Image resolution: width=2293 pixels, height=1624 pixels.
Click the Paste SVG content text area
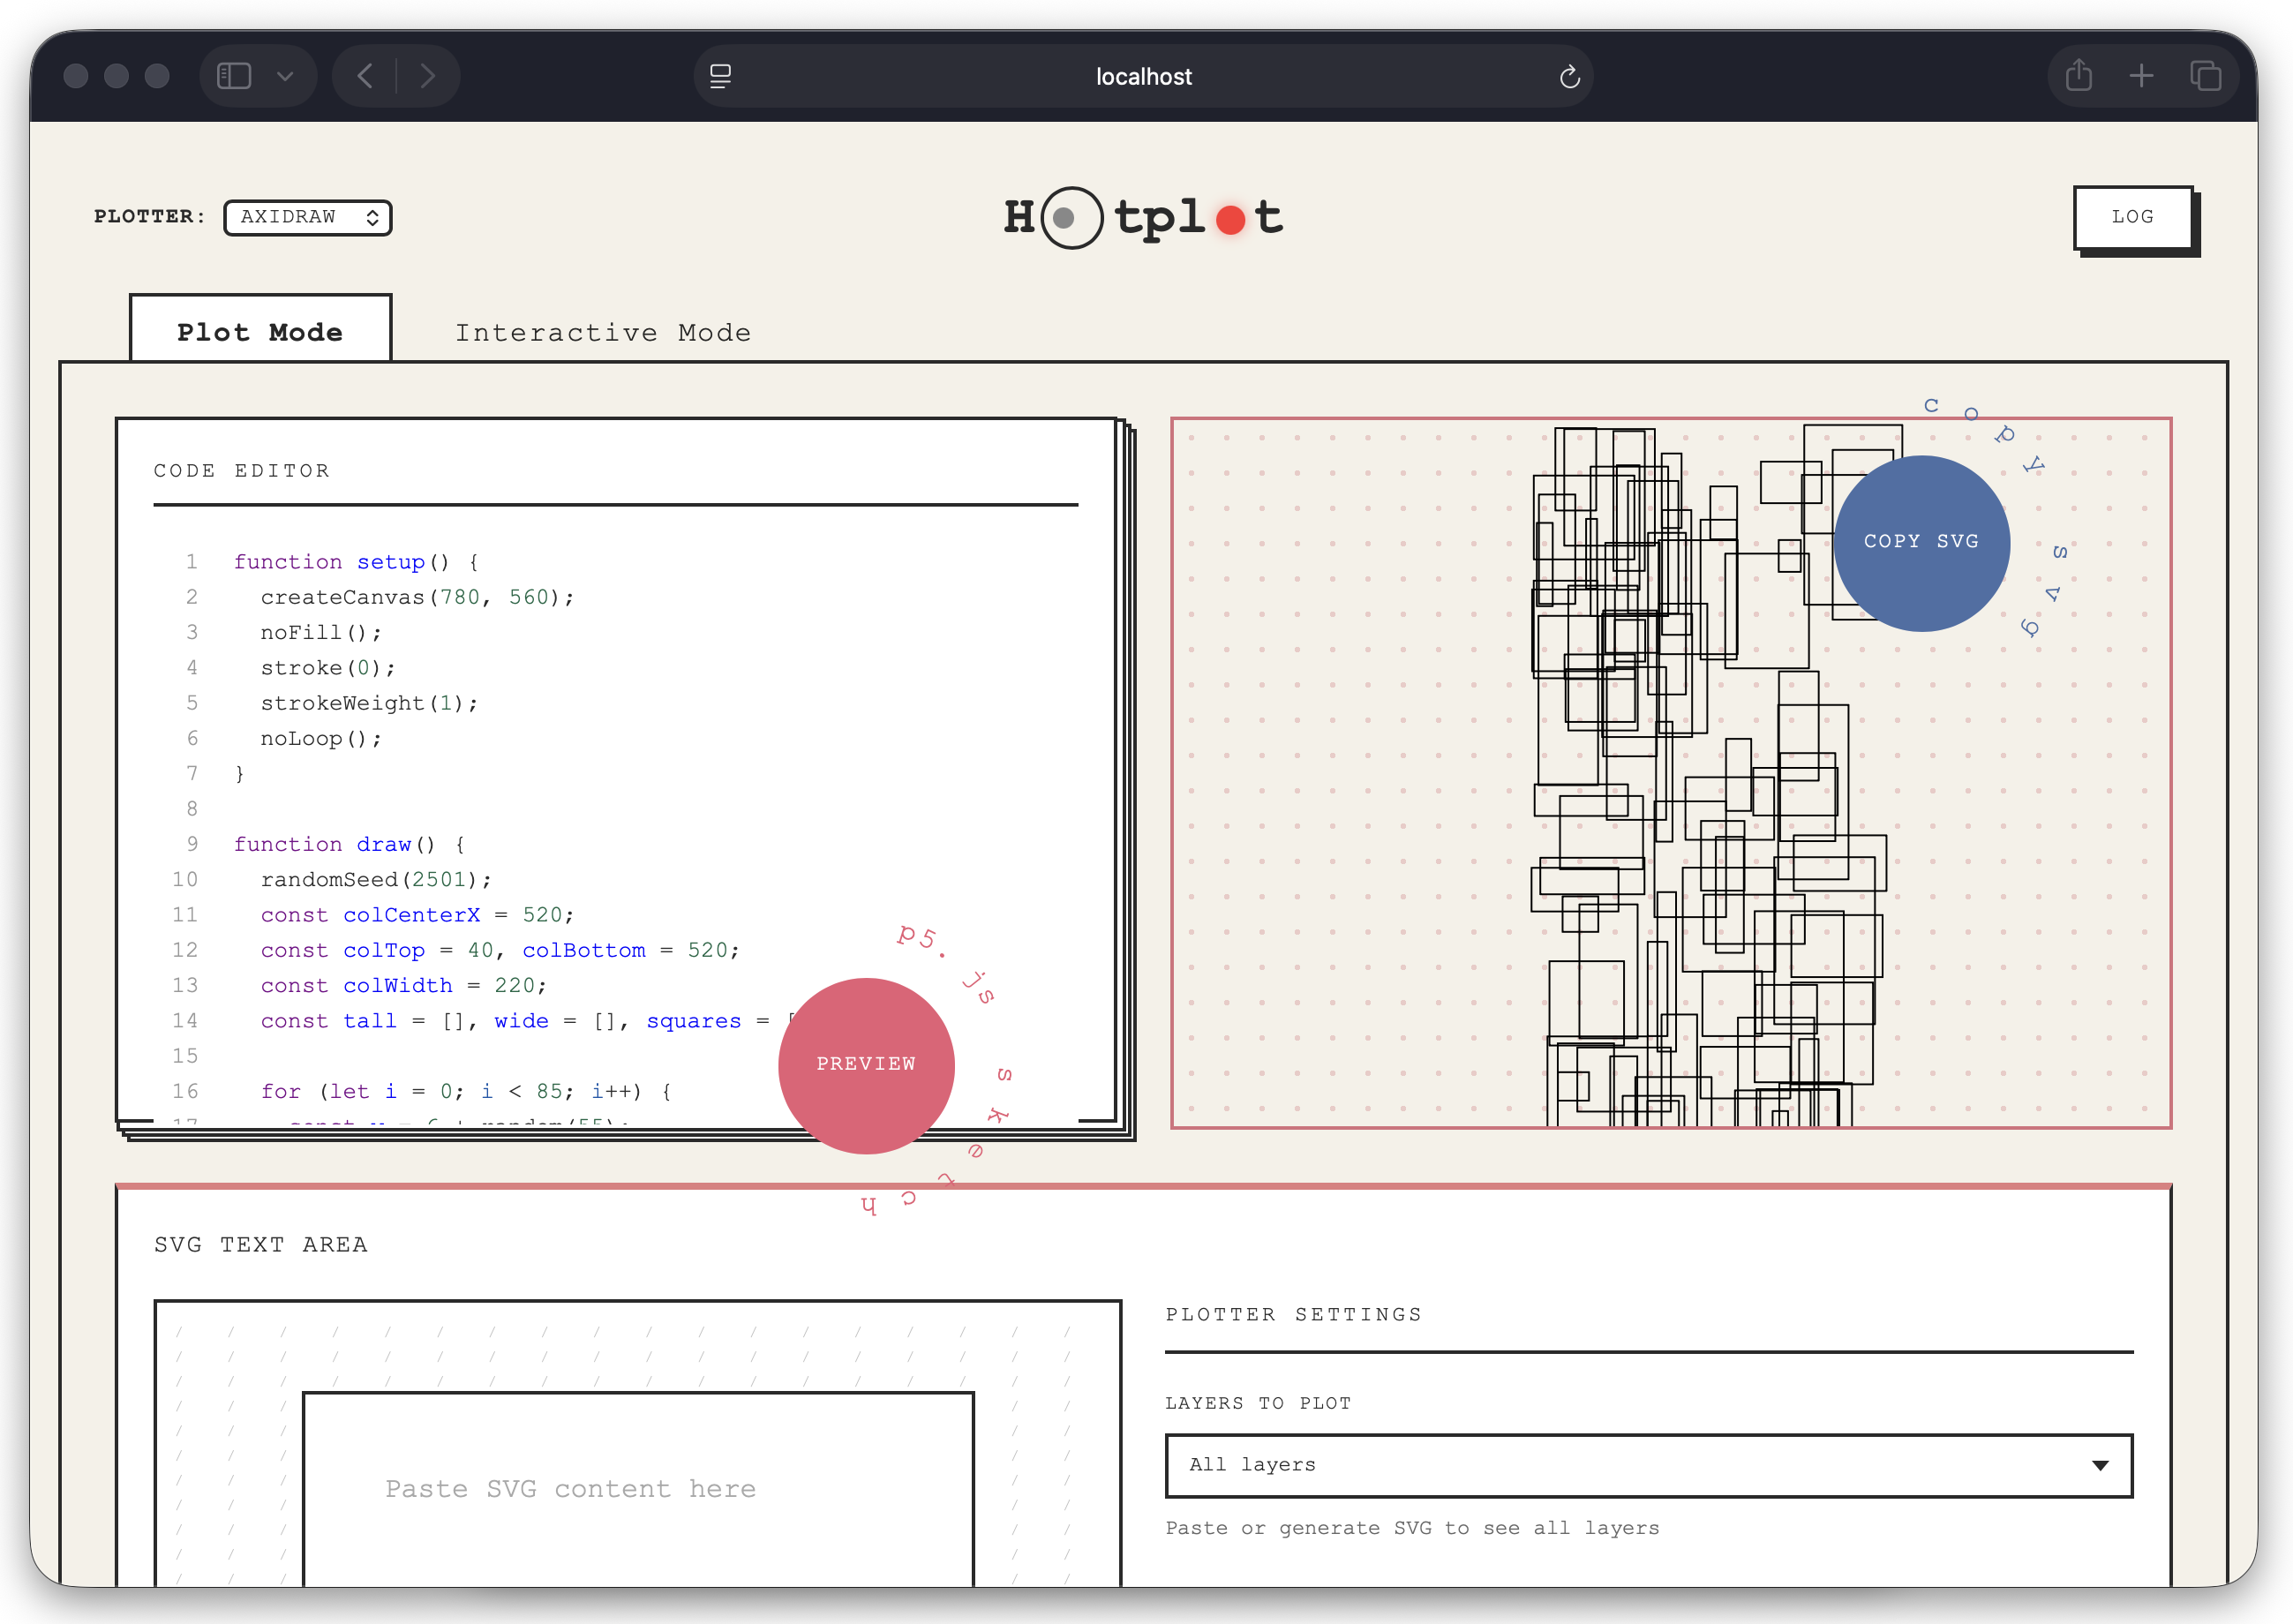(638, 1489)
